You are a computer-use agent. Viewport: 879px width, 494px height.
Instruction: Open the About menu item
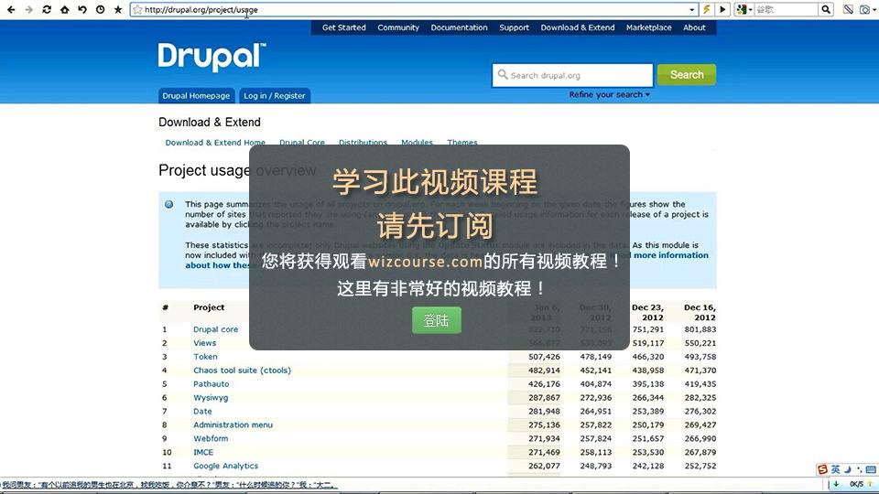[x=694, y=27]
